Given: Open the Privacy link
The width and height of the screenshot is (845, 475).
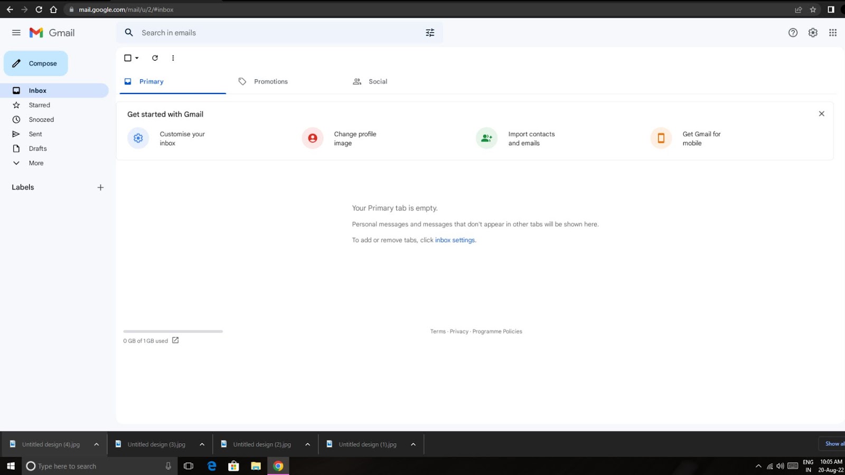Looking at the screenshot, I should pyautogui.click(x=459, y=331).
